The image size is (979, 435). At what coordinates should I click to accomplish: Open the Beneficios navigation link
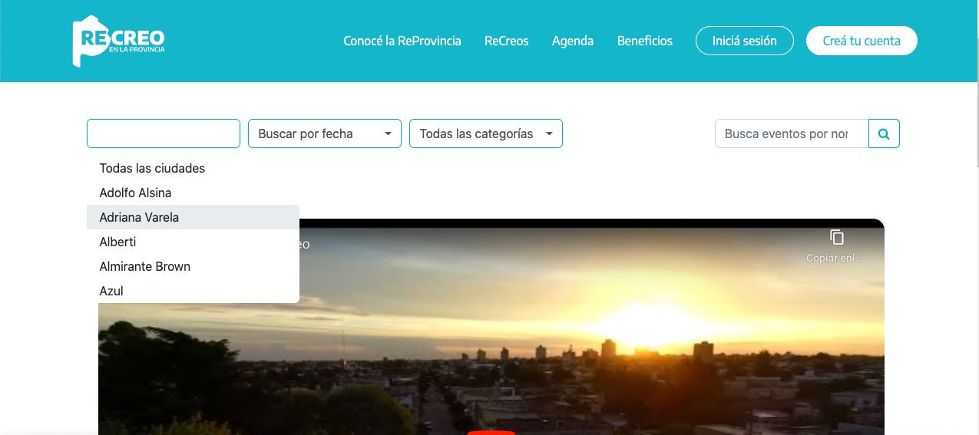pyautogui.click(x=644, y=41)
